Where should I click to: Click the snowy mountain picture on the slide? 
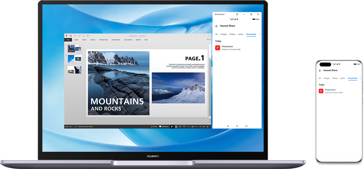(x=178, y=88)
